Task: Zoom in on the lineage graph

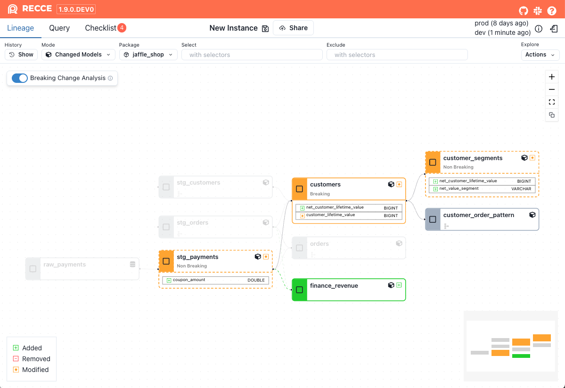Action: coord(552,77)
